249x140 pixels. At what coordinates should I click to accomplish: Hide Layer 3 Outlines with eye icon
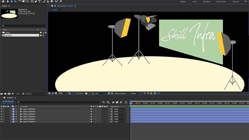click(2, 109)
